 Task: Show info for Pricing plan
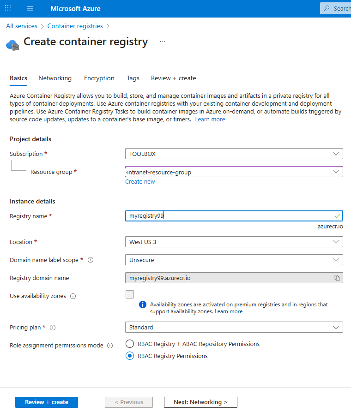(x=53, y=328)
